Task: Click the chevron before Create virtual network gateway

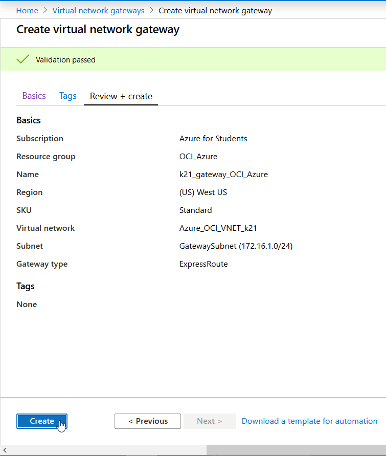Action: [x=151, y=10]
